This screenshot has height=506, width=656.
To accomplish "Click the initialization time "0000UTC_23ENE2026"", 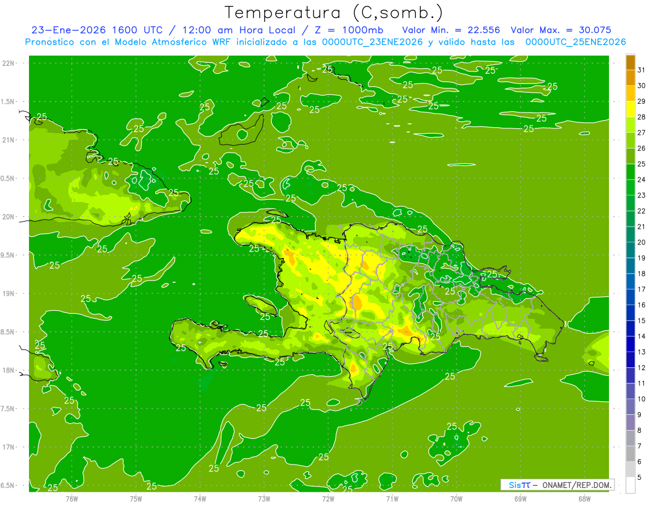I will coord(372,42).
